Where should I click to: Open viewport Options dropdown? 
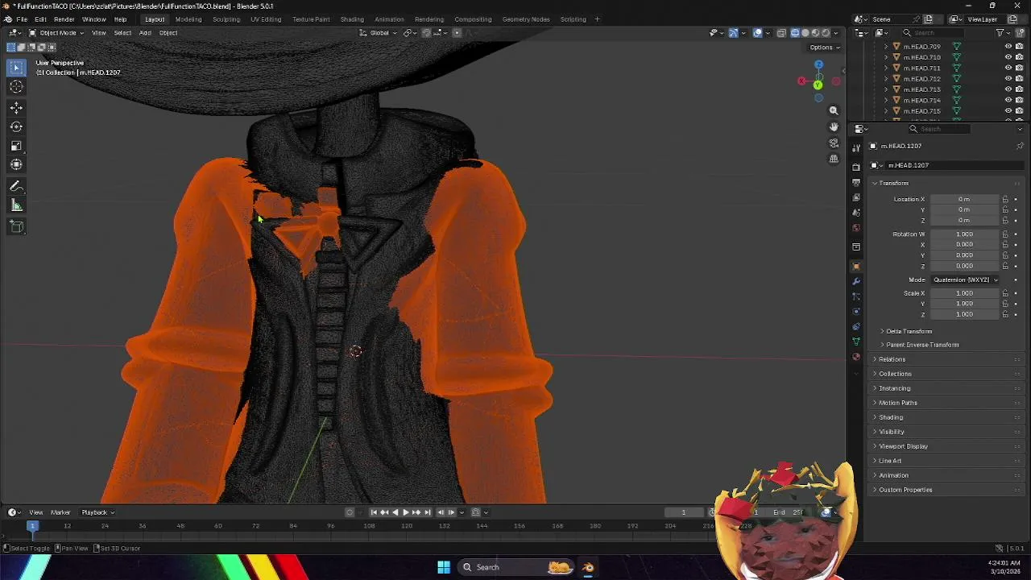824,48
